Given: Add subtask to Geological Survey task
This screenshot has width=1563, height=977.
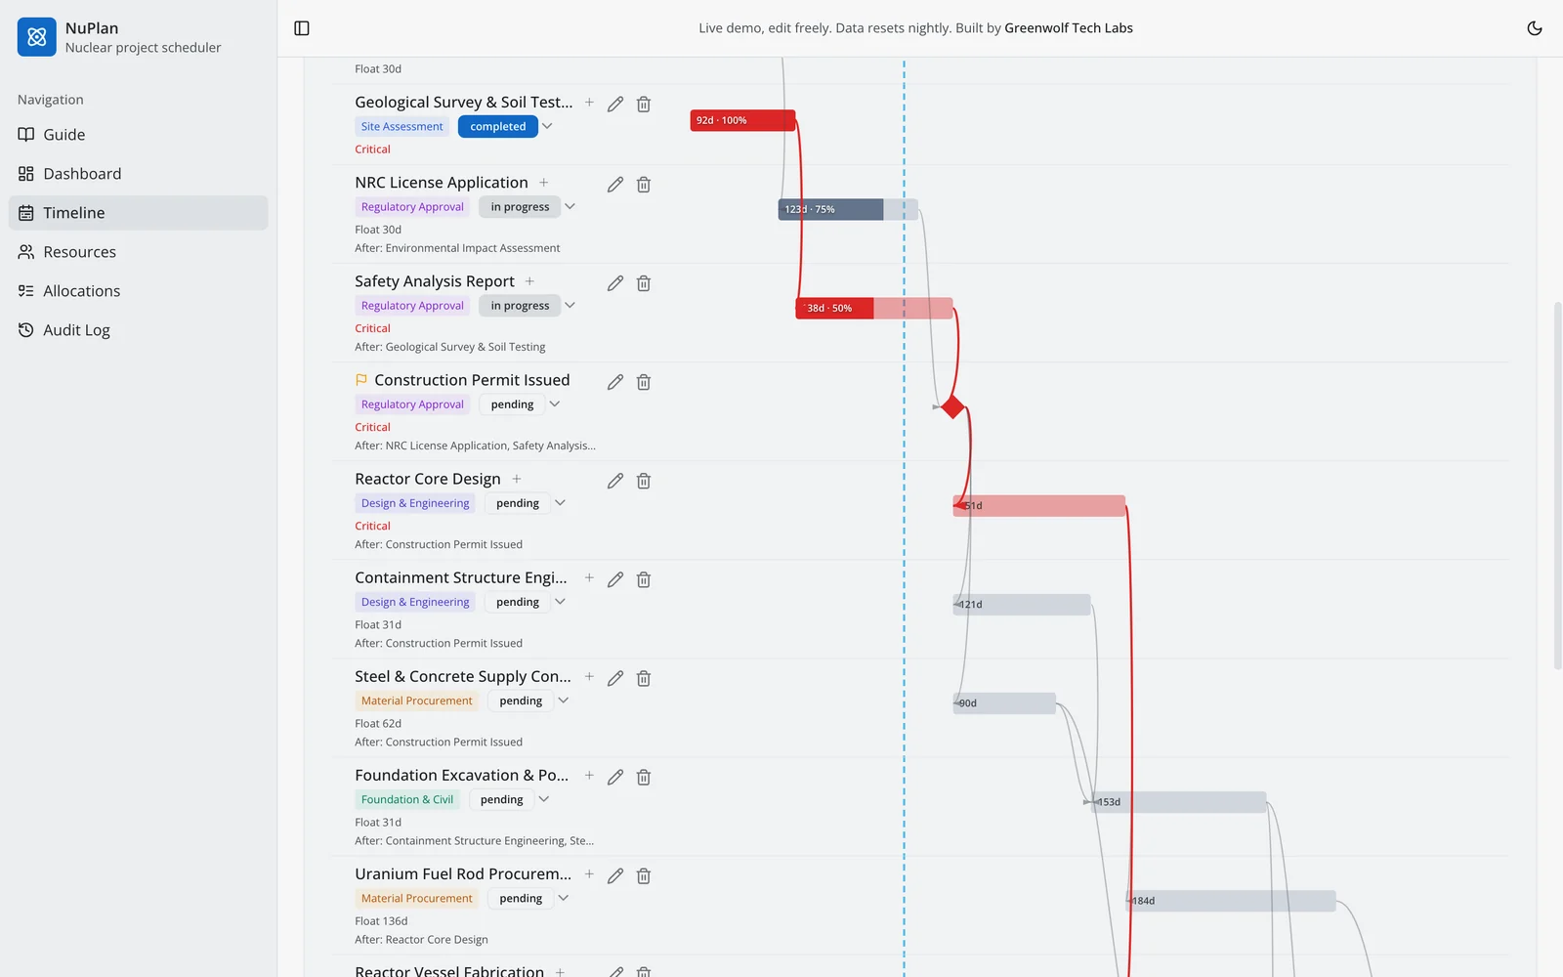Looking at the screenshot, I should pyautogui.click(x=589, y=102).
